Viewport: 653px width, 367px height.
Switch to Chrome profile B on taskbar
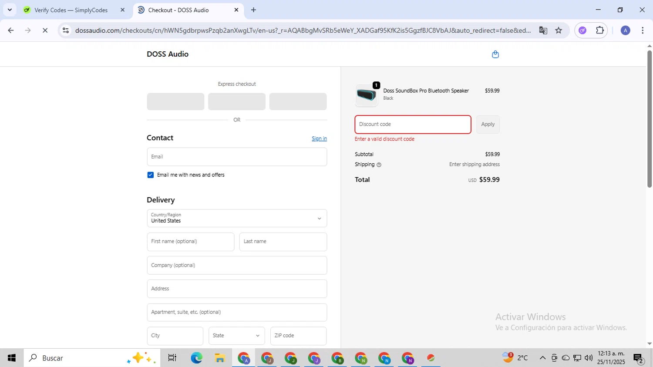coord(337,358)
